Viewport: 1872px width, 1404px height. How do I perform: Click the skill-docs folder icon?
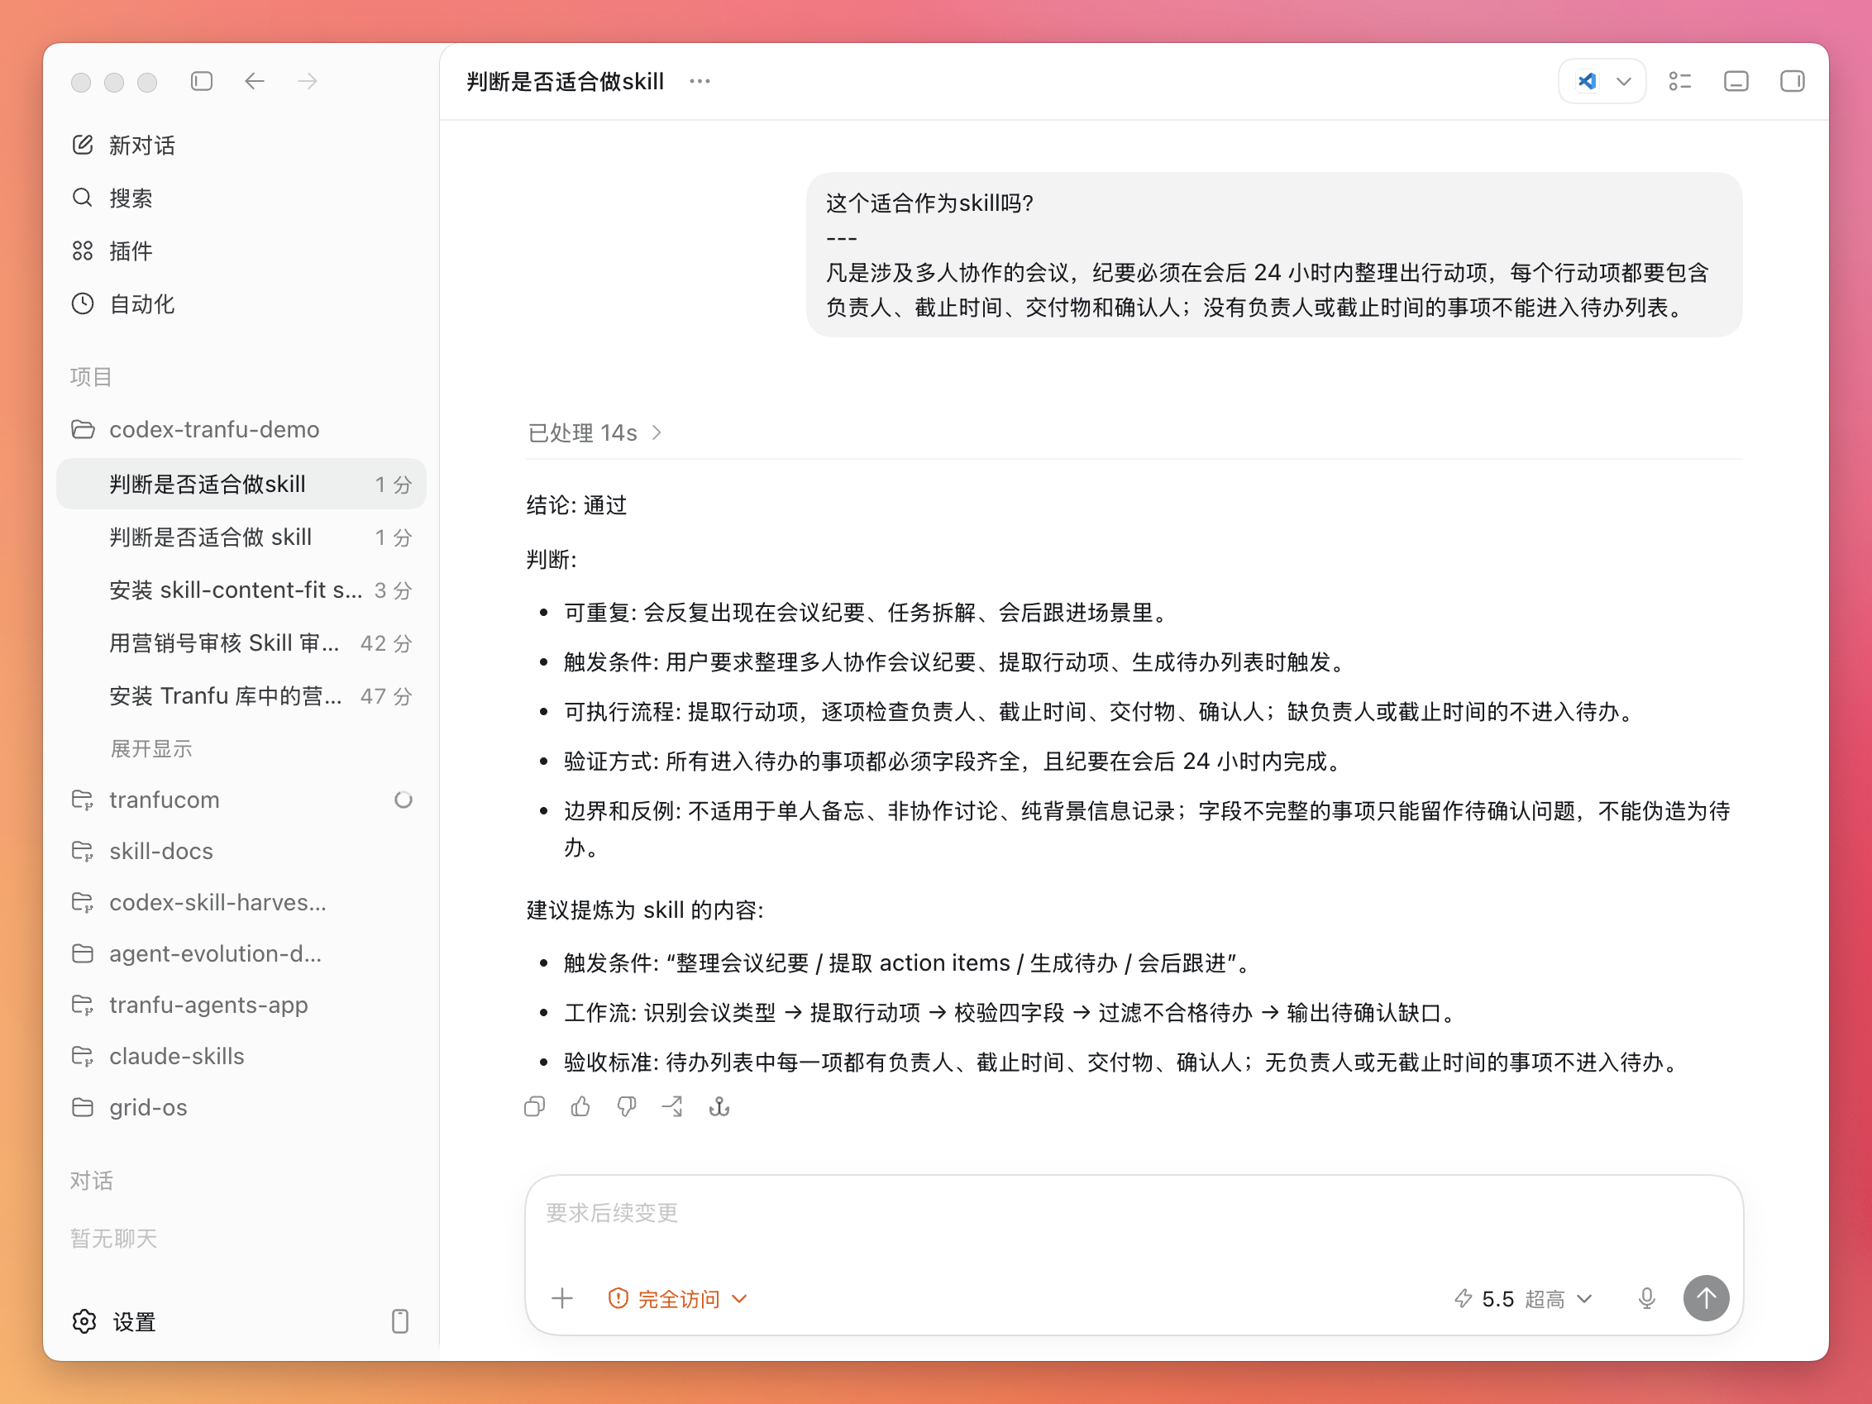[x=83, y=852]
